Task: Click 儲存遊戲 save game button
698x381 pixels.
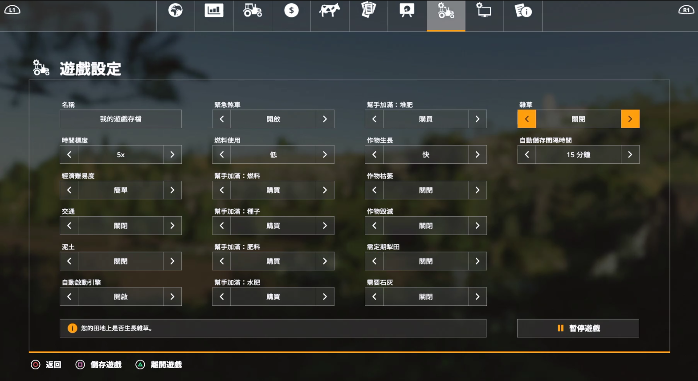Action: tap(98, 365)
